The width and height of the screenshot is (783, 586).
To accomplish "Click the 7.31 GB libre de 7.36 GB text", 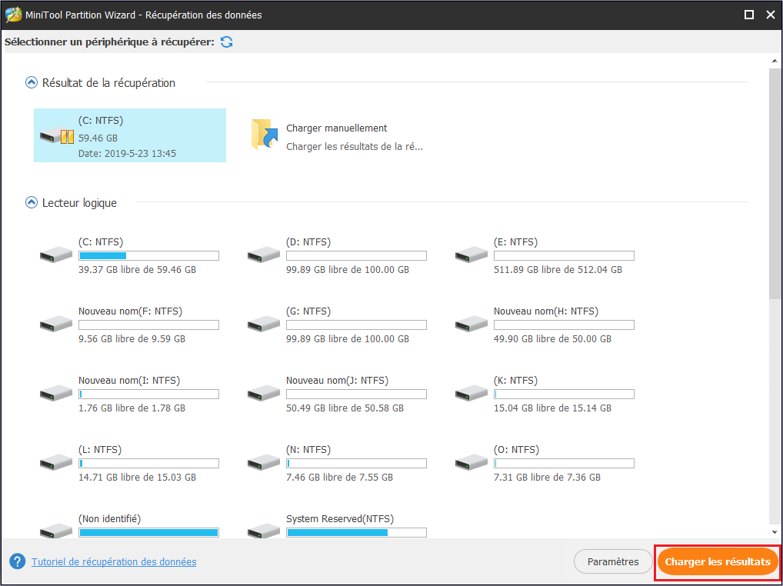I will [x=548, y=478].
